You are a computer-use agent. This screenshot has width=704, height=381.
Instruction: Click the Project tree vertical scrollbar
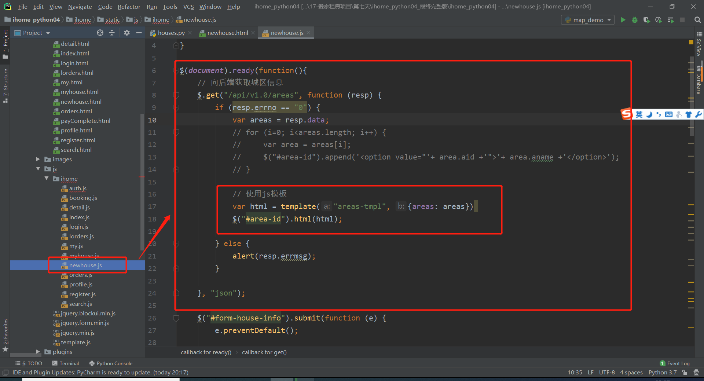142,183
